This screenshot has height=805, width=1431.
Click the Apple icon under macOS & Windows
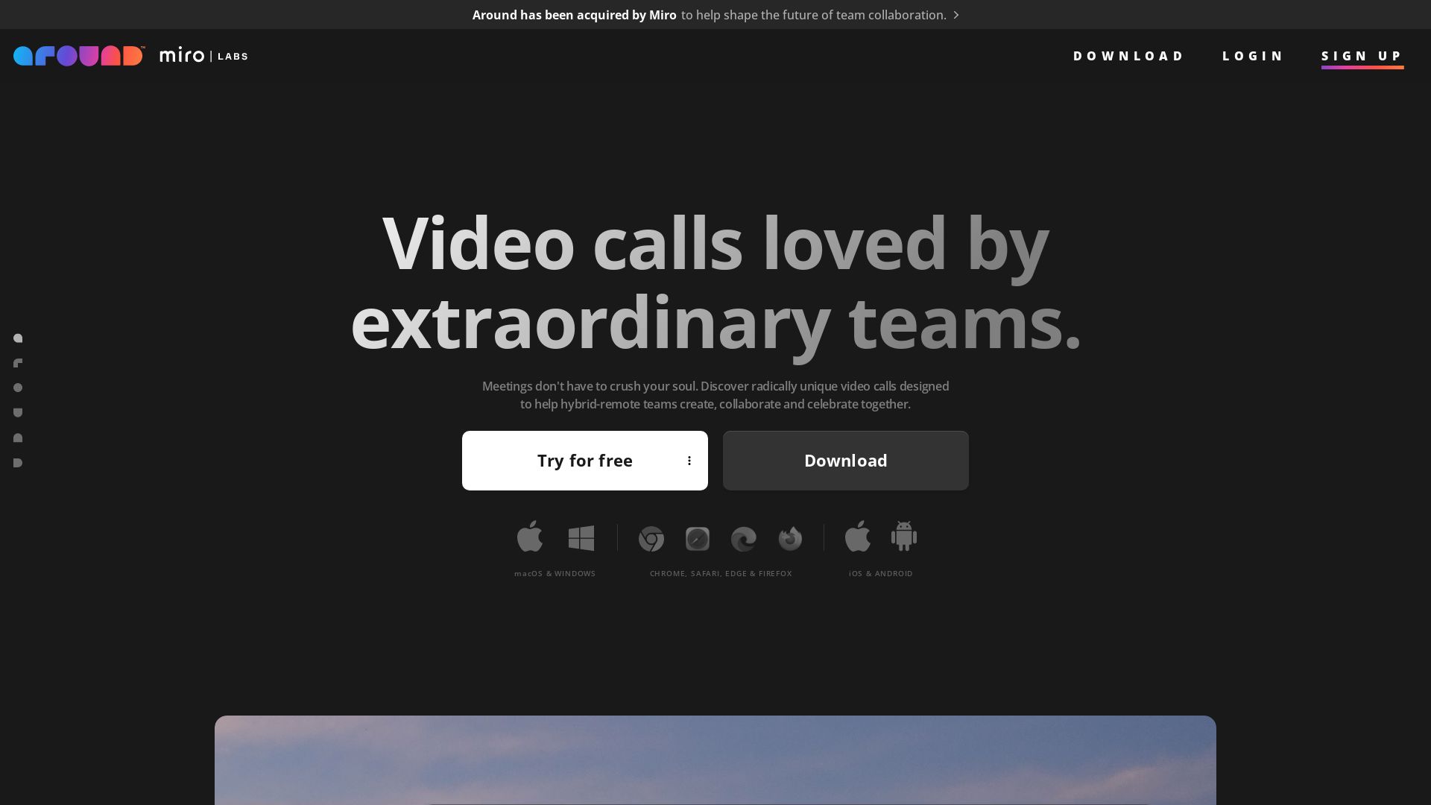pyautogui.click(x=529, y=537)
